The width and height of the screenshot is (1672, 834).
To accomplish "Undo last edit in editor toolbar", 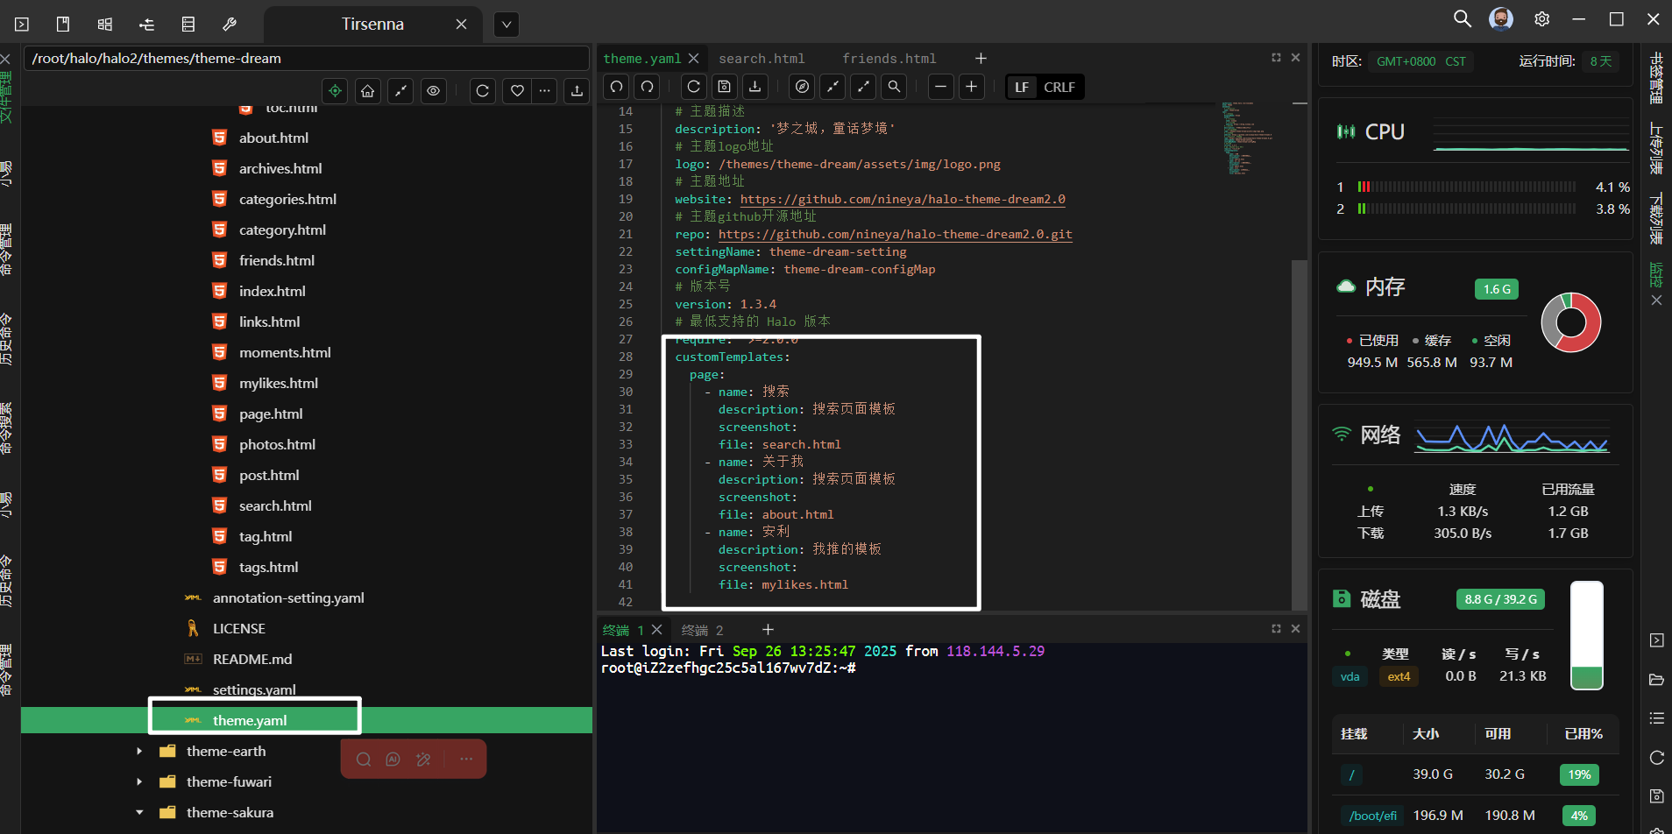I will click(x=617, y=87).
